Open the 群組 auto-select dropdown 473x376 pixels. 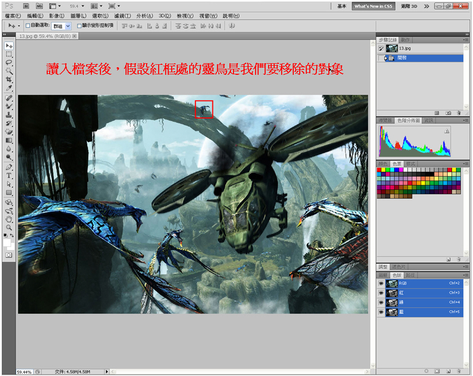pos(68,26)
